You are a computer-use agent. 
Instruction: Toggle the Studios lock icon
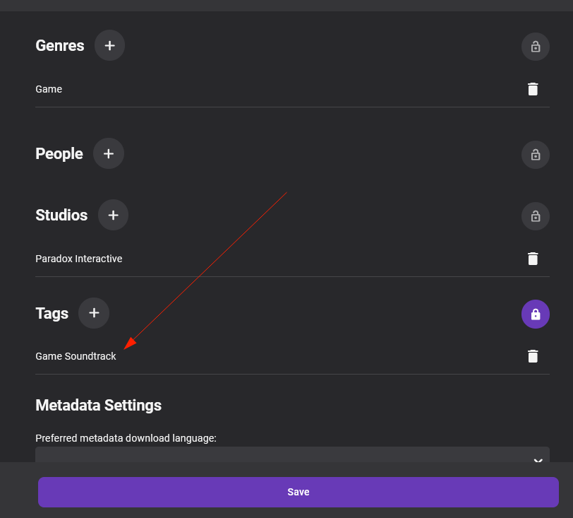(x=535, y=216)
